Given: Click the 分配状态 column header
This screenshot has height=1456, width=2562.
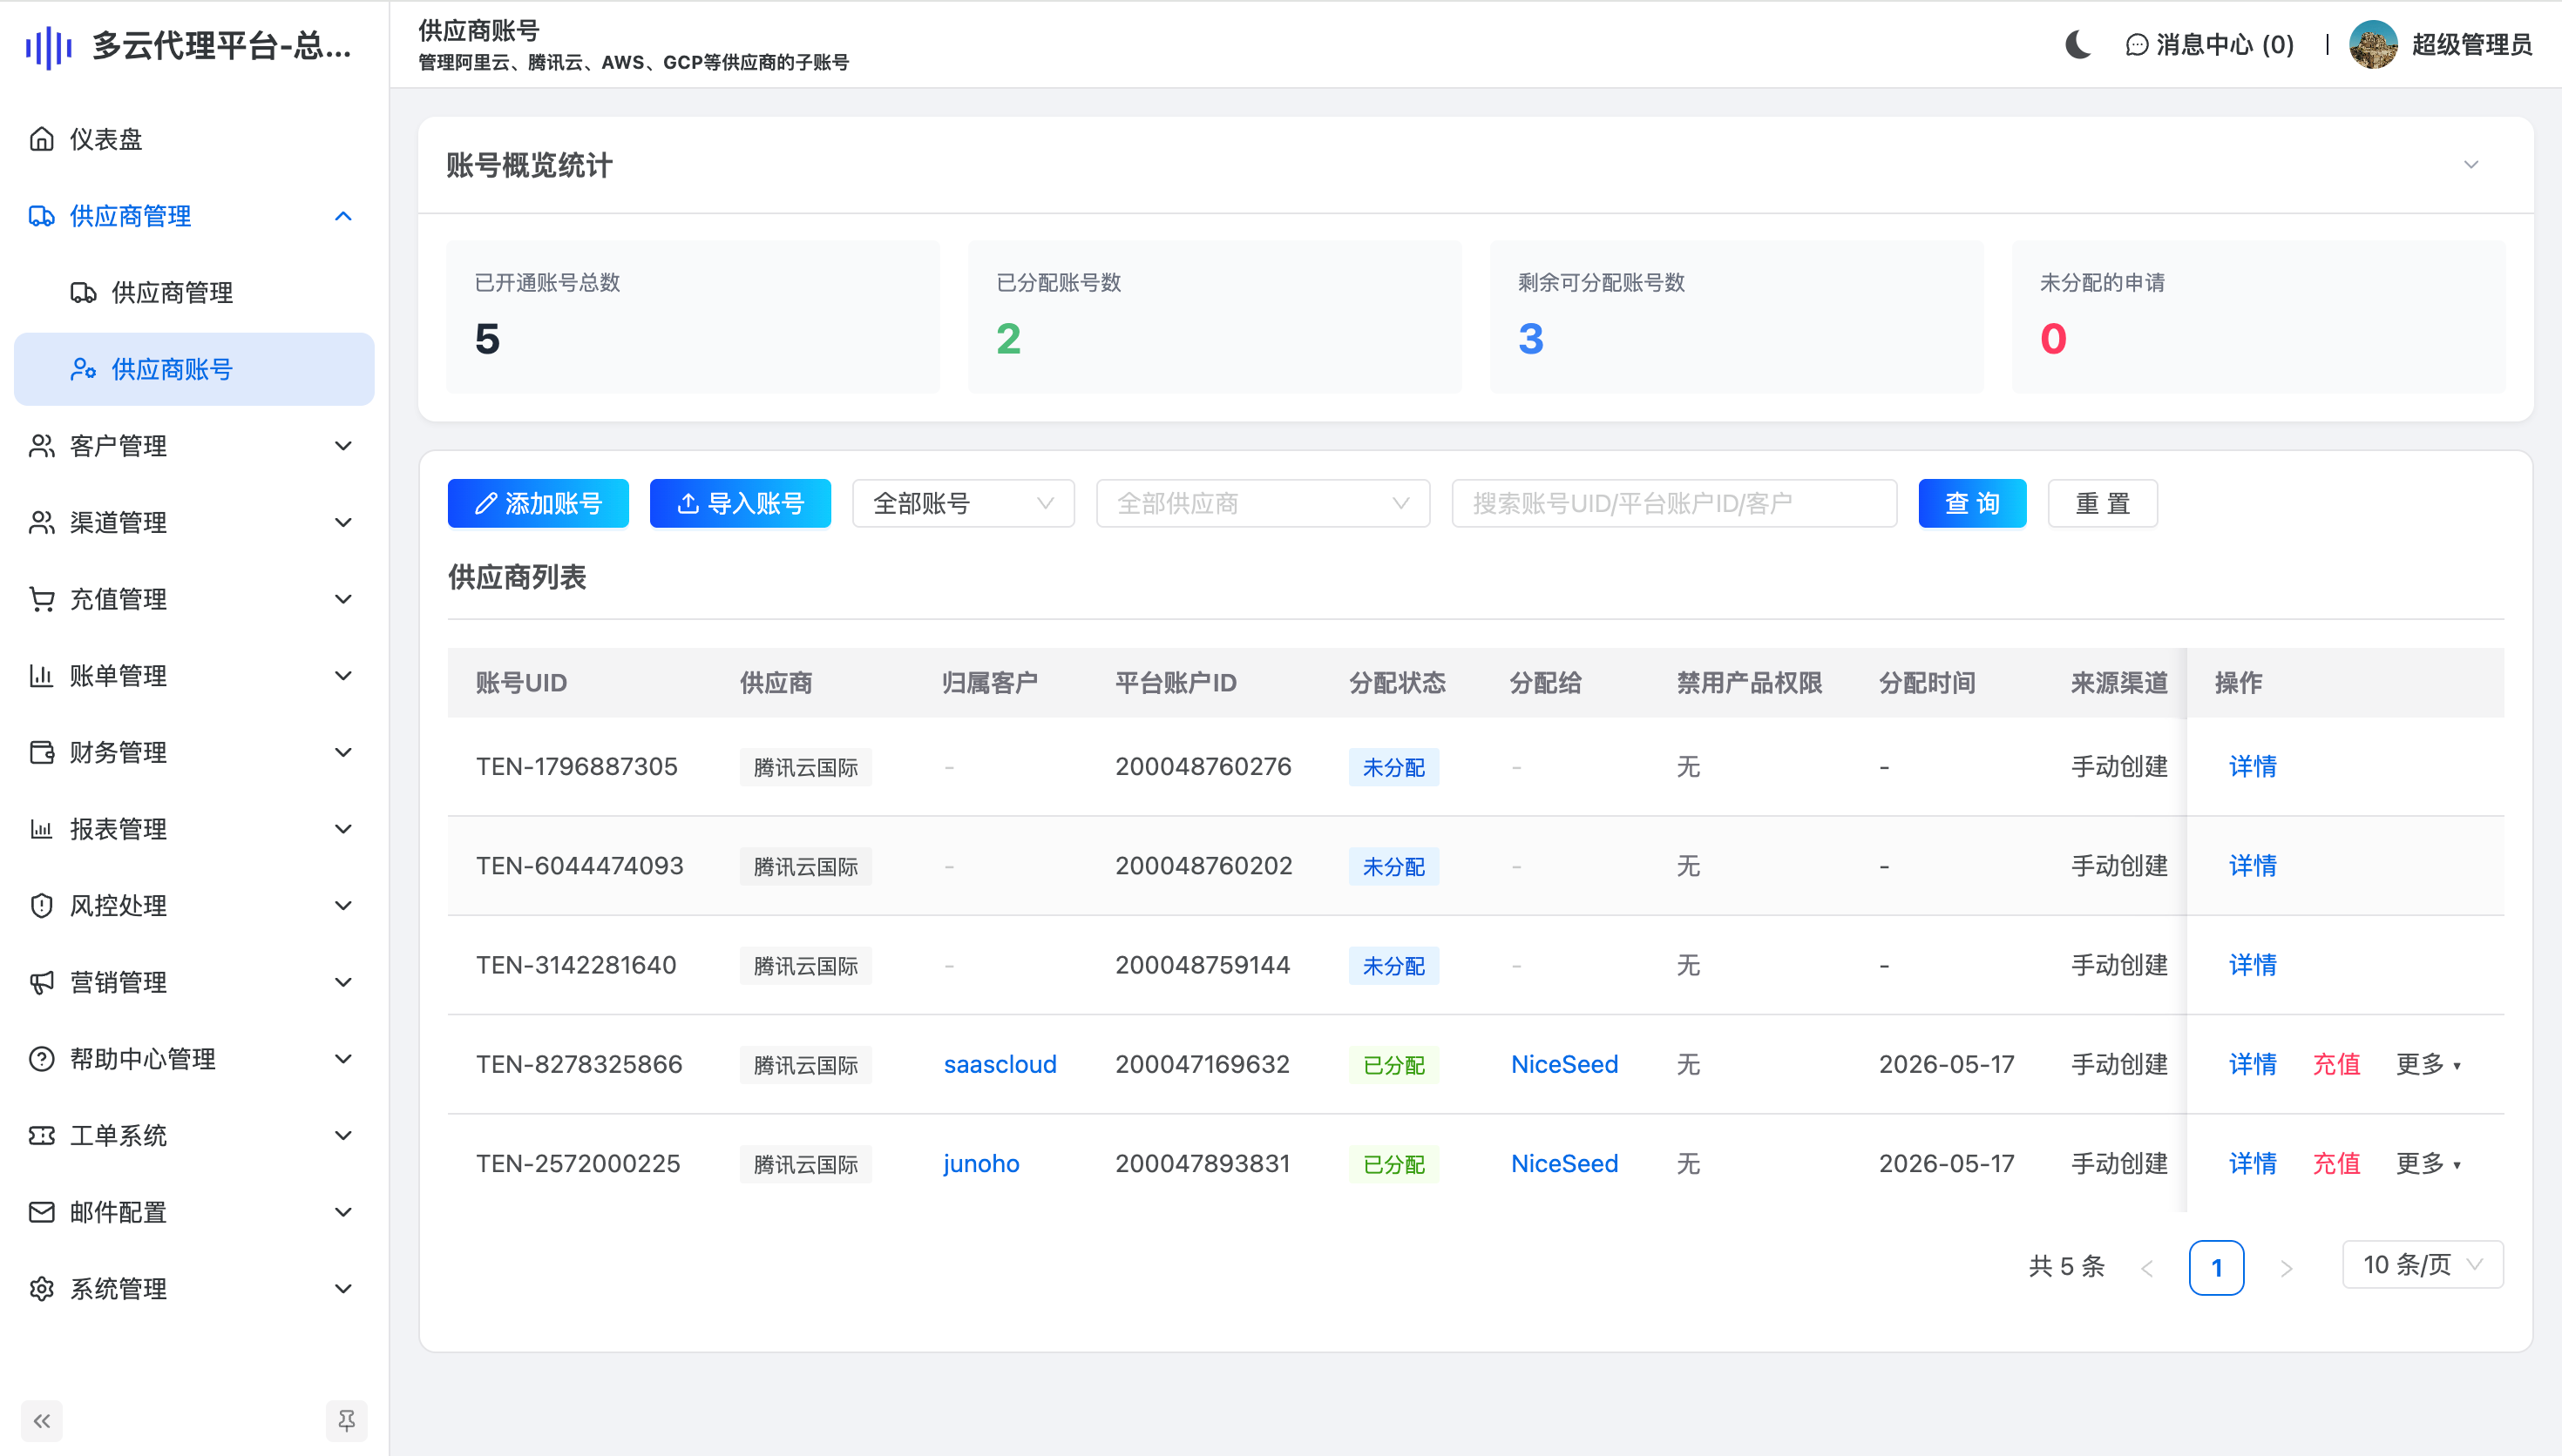Looking at the screenshot, I should 1398,683.
